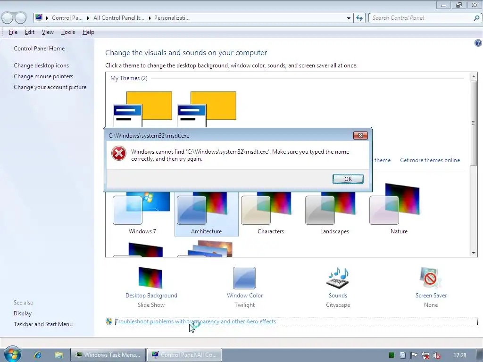Viewport: 483px width, 362px height.
Task: Open the File menu
Action: click(13, 32)
